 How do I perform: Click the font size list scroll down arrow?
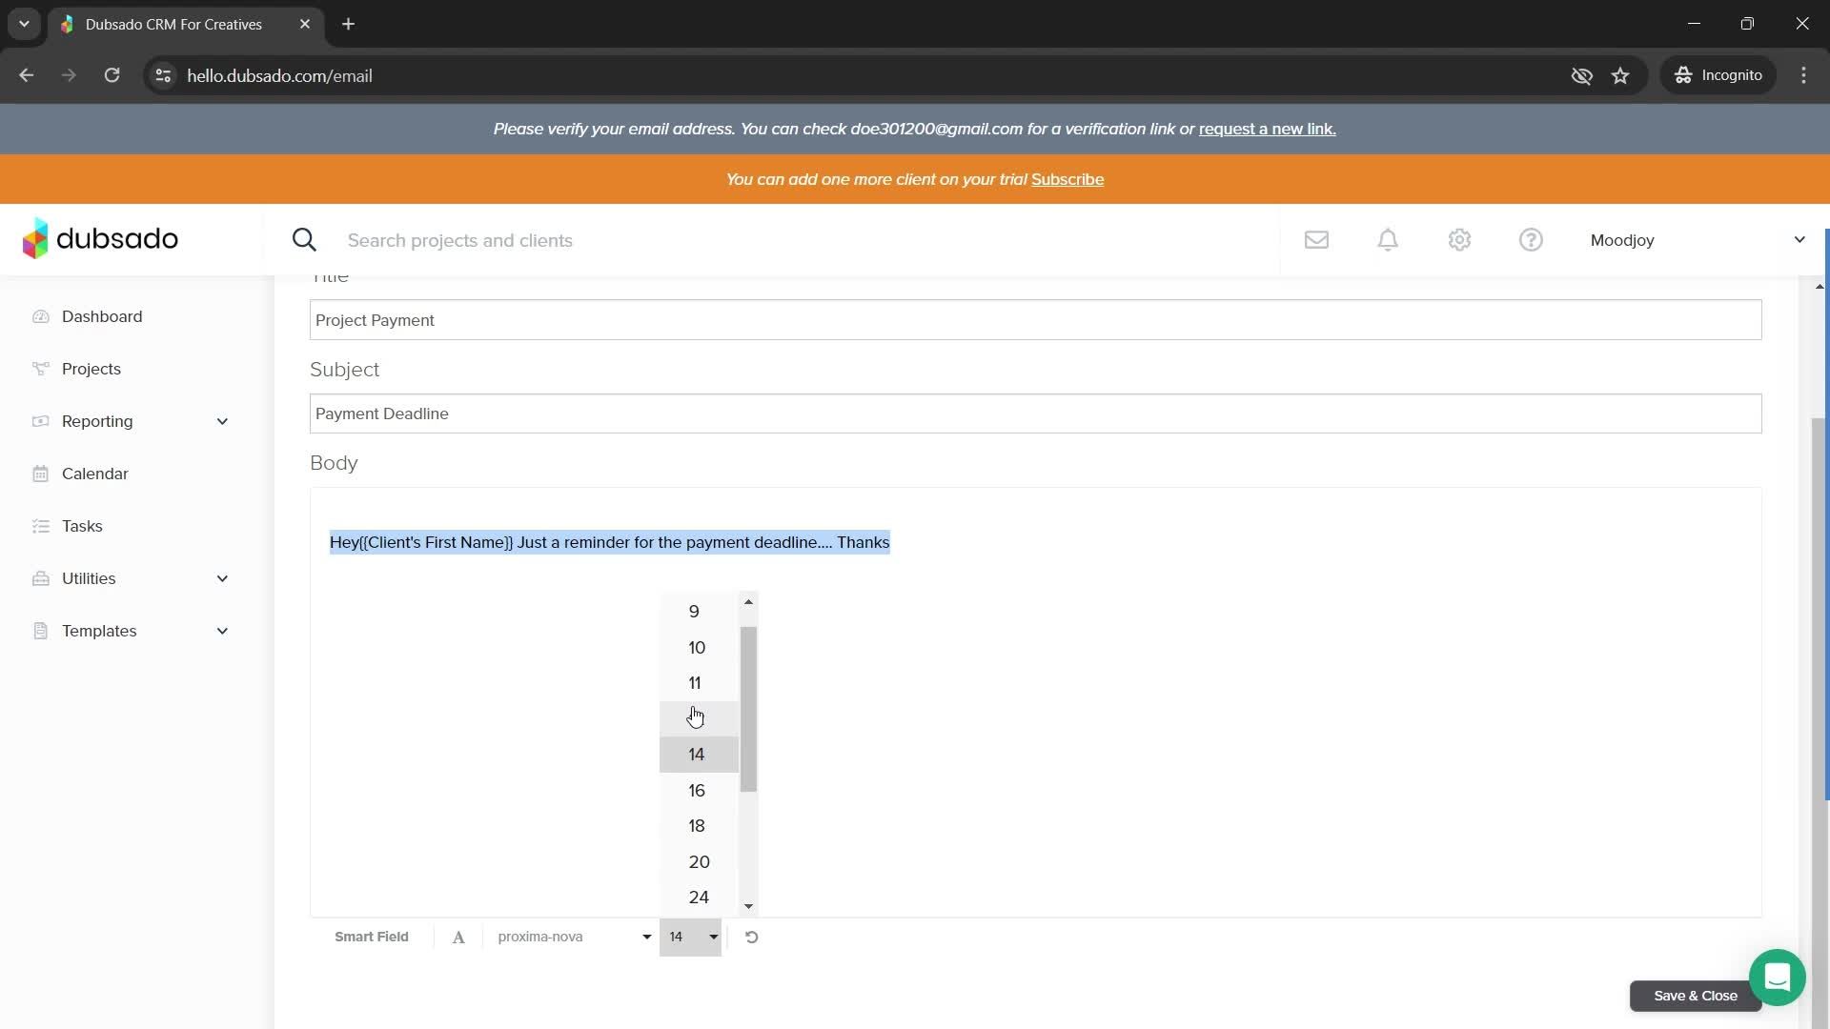(748, 906)
